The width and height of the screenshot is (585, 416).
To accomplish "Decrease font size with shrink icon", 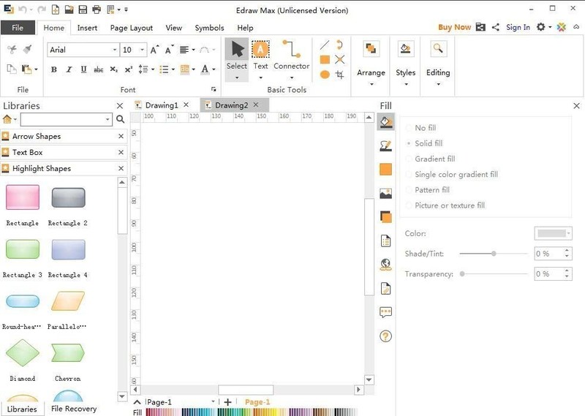I will click(170, 50).
